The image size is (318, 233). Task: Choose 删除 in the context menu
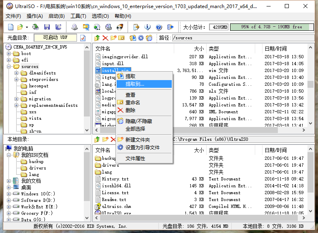144,110
